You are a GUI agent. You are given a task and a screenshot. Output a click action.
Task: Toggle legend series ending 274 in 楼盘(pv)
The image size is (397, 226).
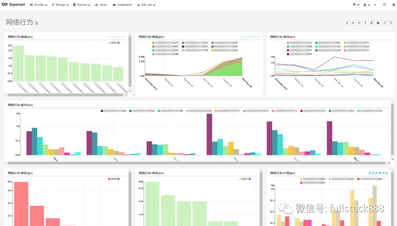point(165,43)
